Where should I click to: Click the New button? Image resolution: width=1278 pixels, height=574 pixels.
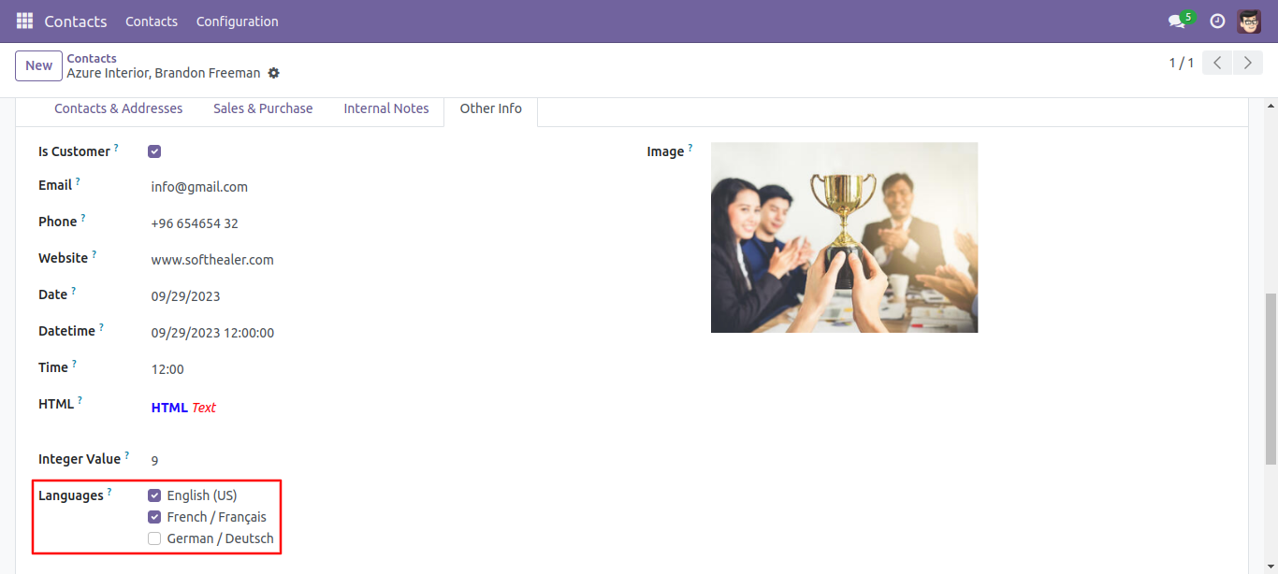pos(38,65)
